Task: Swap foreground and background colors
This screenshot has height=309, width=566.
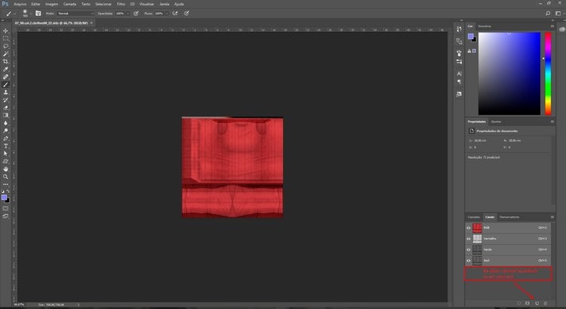Action: 8,191
